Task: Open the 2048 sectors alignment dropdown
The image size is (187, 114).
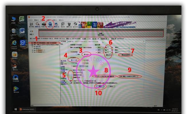Action: coord(129,76)
